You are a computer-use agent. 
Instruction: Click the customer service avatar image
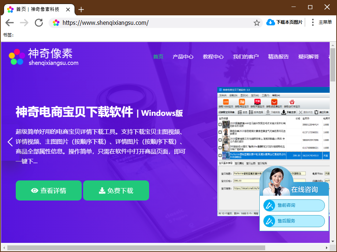[x=276, y=181]
